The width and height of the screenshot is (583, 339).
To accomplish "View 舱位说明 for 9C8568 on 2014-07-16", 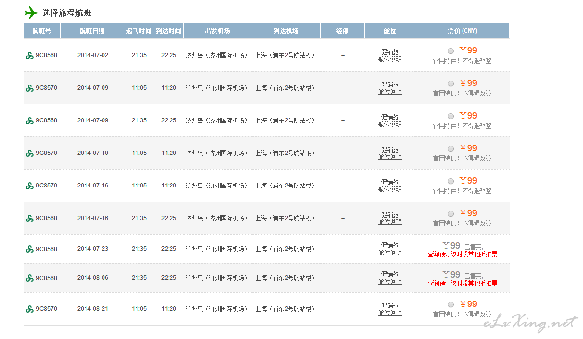I will pos(390,222).
